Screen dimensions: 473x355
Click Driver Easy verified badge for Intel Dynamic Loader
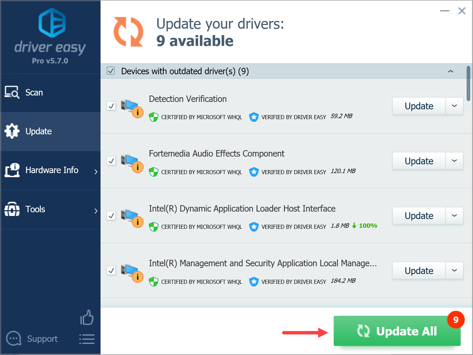[x=254, y=227]
